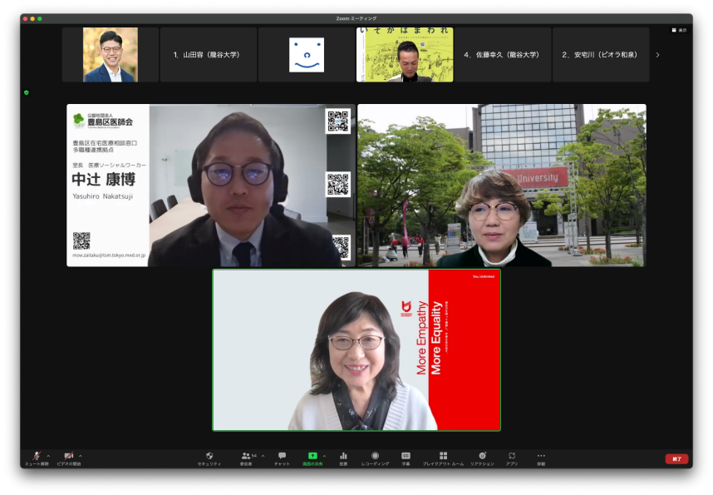Screen dimensions: 713x495
Task: Expand audio options arrow beside mute
Action: pos(48,455)
